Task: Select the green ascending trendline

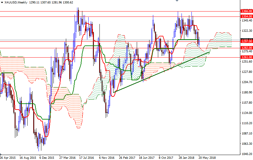Action: coord(161,73)
